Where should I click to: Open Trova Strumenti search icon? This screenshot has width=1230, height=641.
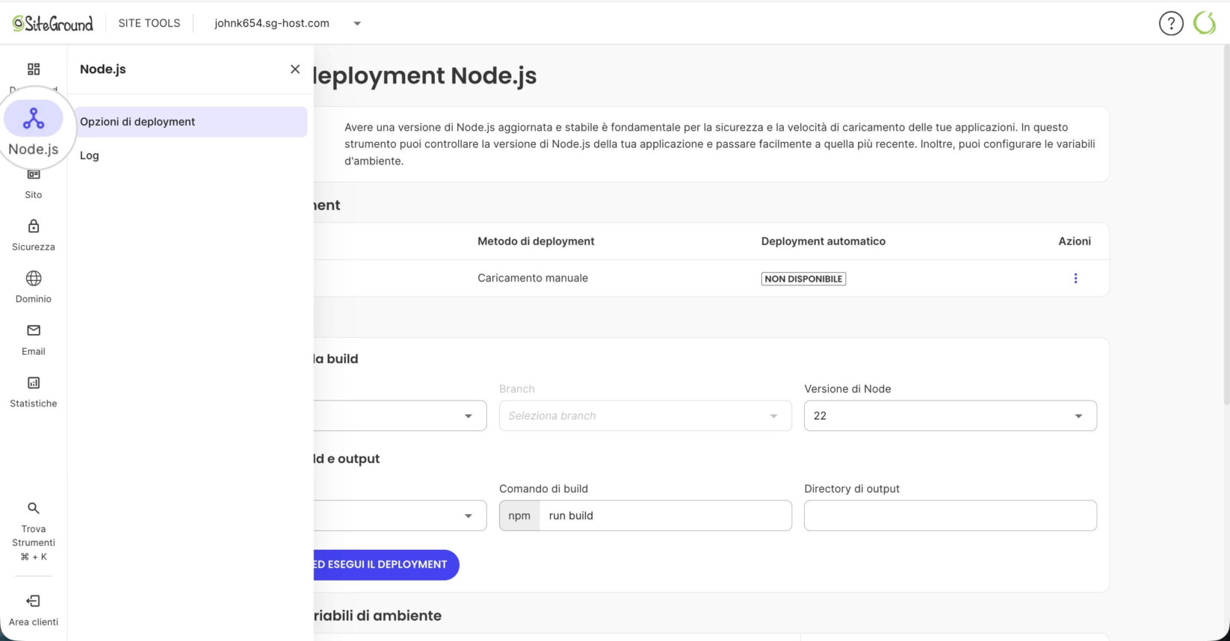[34, 508]
